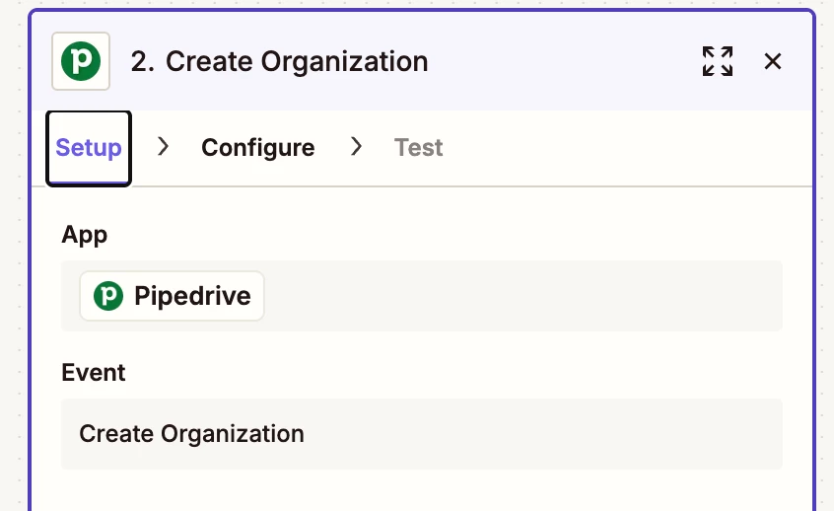
Task: Click the blank header area beside the title
Action: tap(562, 61)
